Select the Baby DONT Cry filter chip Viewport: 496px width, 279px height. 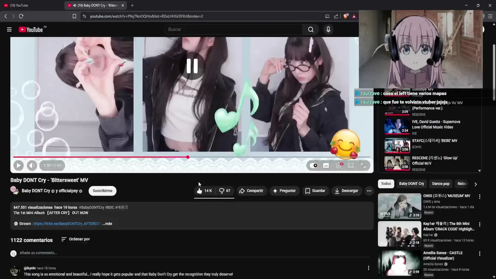point(412,184)
